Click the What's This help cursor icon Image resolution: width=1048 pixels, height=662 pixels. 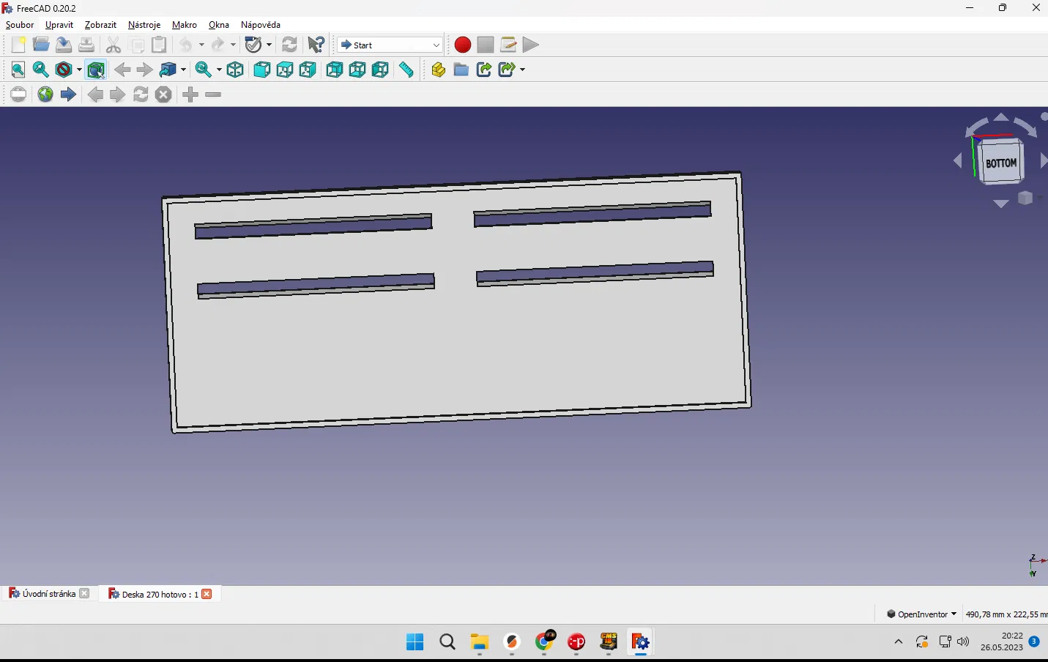[x=316, y=45]
